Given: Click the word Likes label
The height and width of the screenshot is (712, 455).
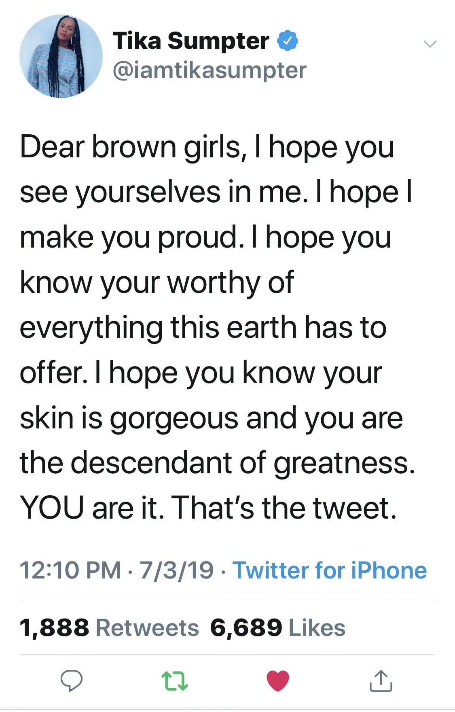Looking at the screenshot, I should pyautogui.click(x=317, y=628).
